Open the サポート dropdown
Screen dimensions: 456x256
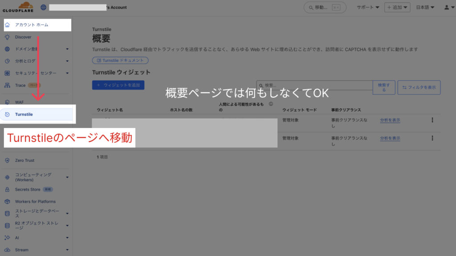[368, 7]
